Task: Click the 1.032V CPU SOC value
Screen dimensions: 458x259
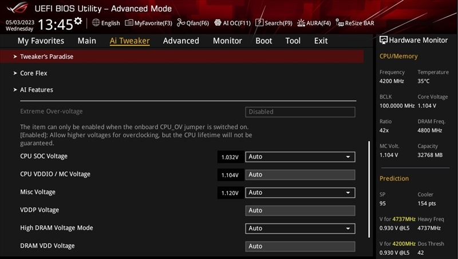Action: click(230, 157)
